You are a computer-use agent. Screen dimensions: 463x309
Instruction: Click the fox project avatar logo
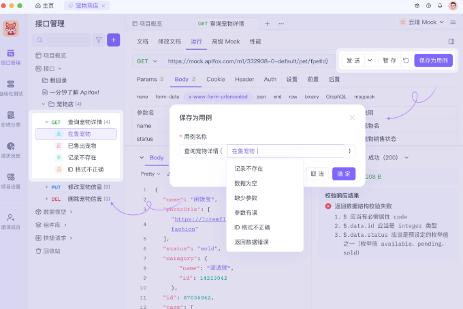(x=11, y=29)
